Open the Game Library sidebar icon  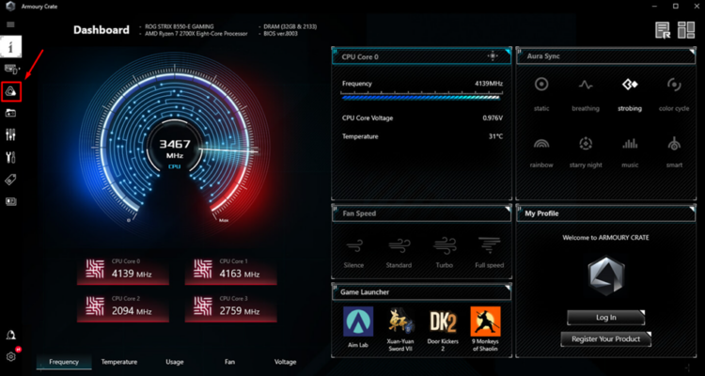pyautogui.click(x=10, y=114)
